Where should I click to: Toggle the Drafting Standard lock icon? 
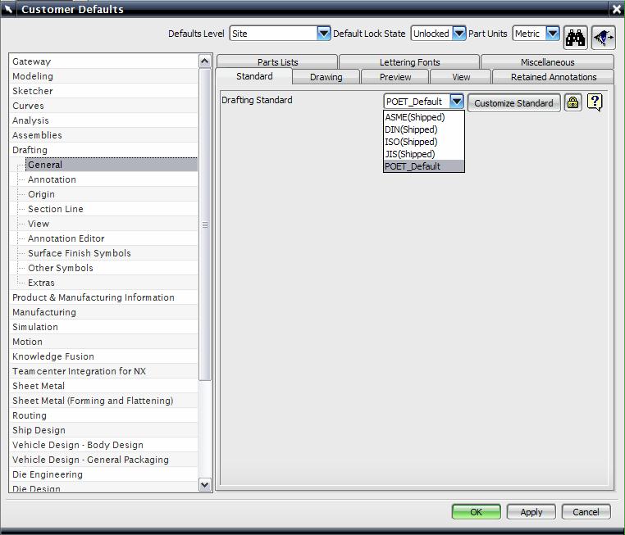tap(573, 102)
